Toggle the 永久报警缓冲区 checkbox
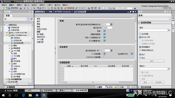Viewport: 175px width, 98px height. (104, 41)
